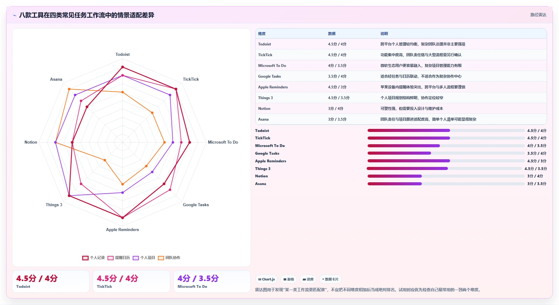Click the Google Tasks progress bar

[x=446, y=153]
